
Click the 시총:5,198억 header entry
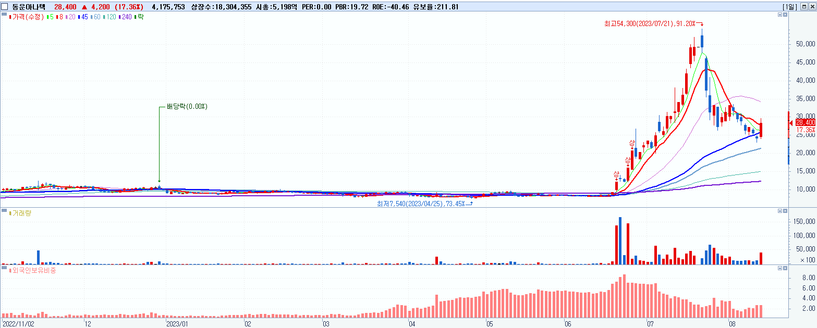pyautogui.click(x=277, y=7)
